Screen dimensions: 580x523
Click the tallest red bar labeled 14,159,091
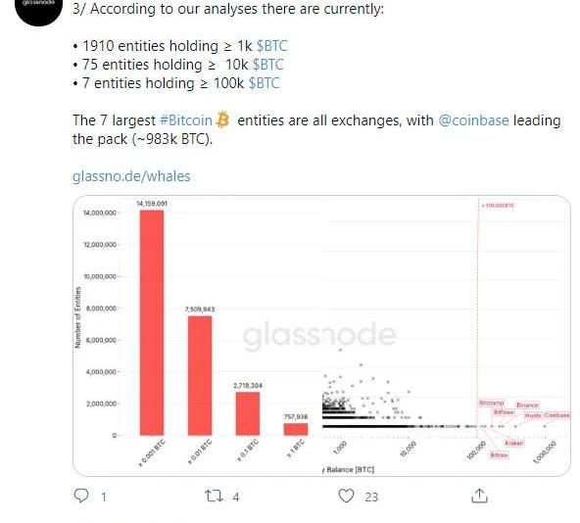tap(152, 322)
